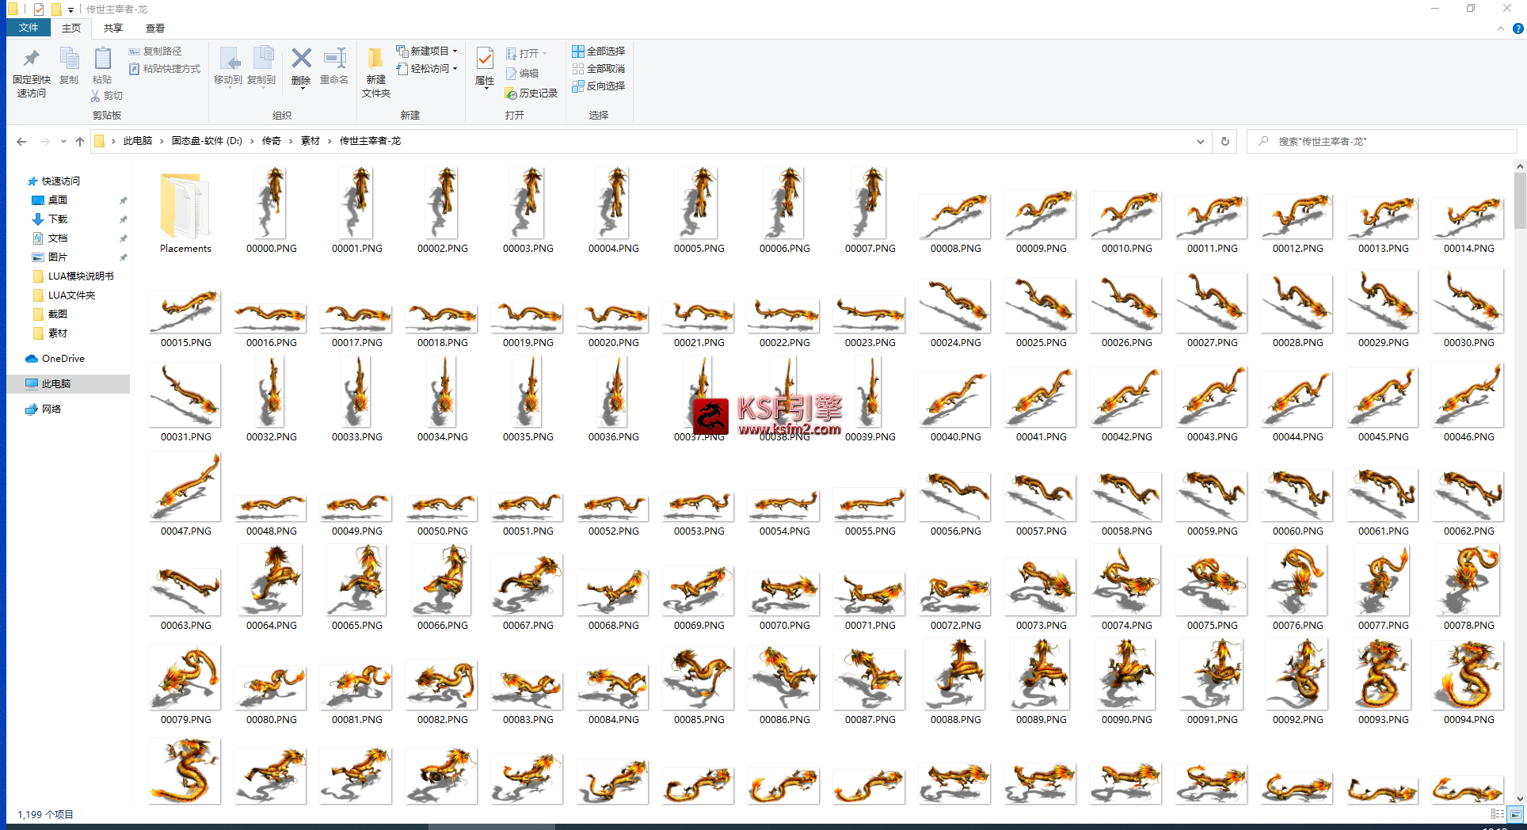The image size is (1527, 830).
Task: Click the Copy (复制) ribbon icon
Action: pyautogui.click(x=69, y=59)
